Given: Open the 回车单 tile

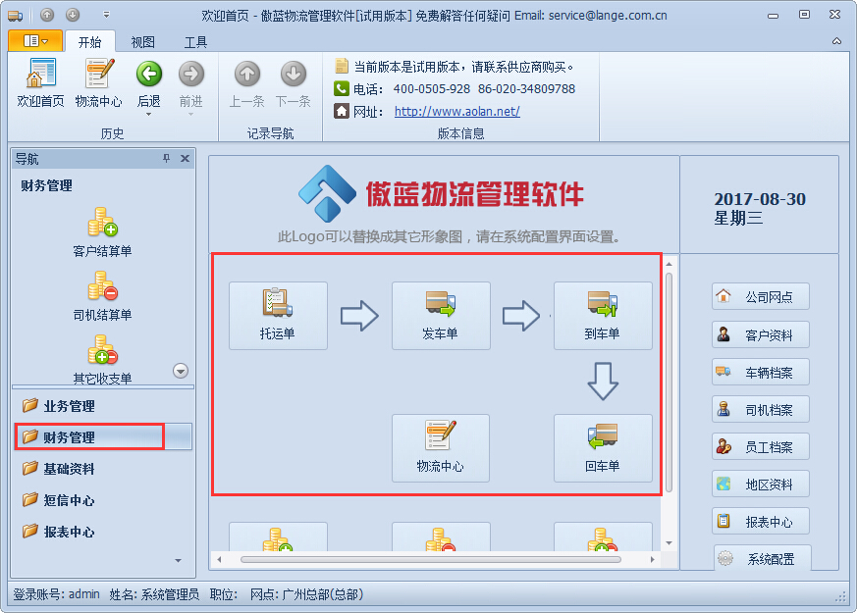Looking at the screenshot, I should pyautogui.click(x=603, y=447).
